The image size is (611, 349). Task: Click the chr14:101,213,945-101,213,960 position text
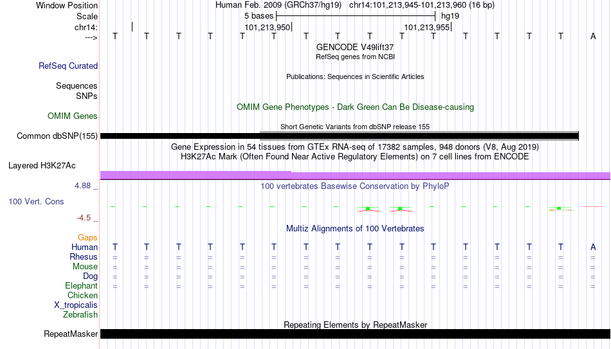(422, 5)
